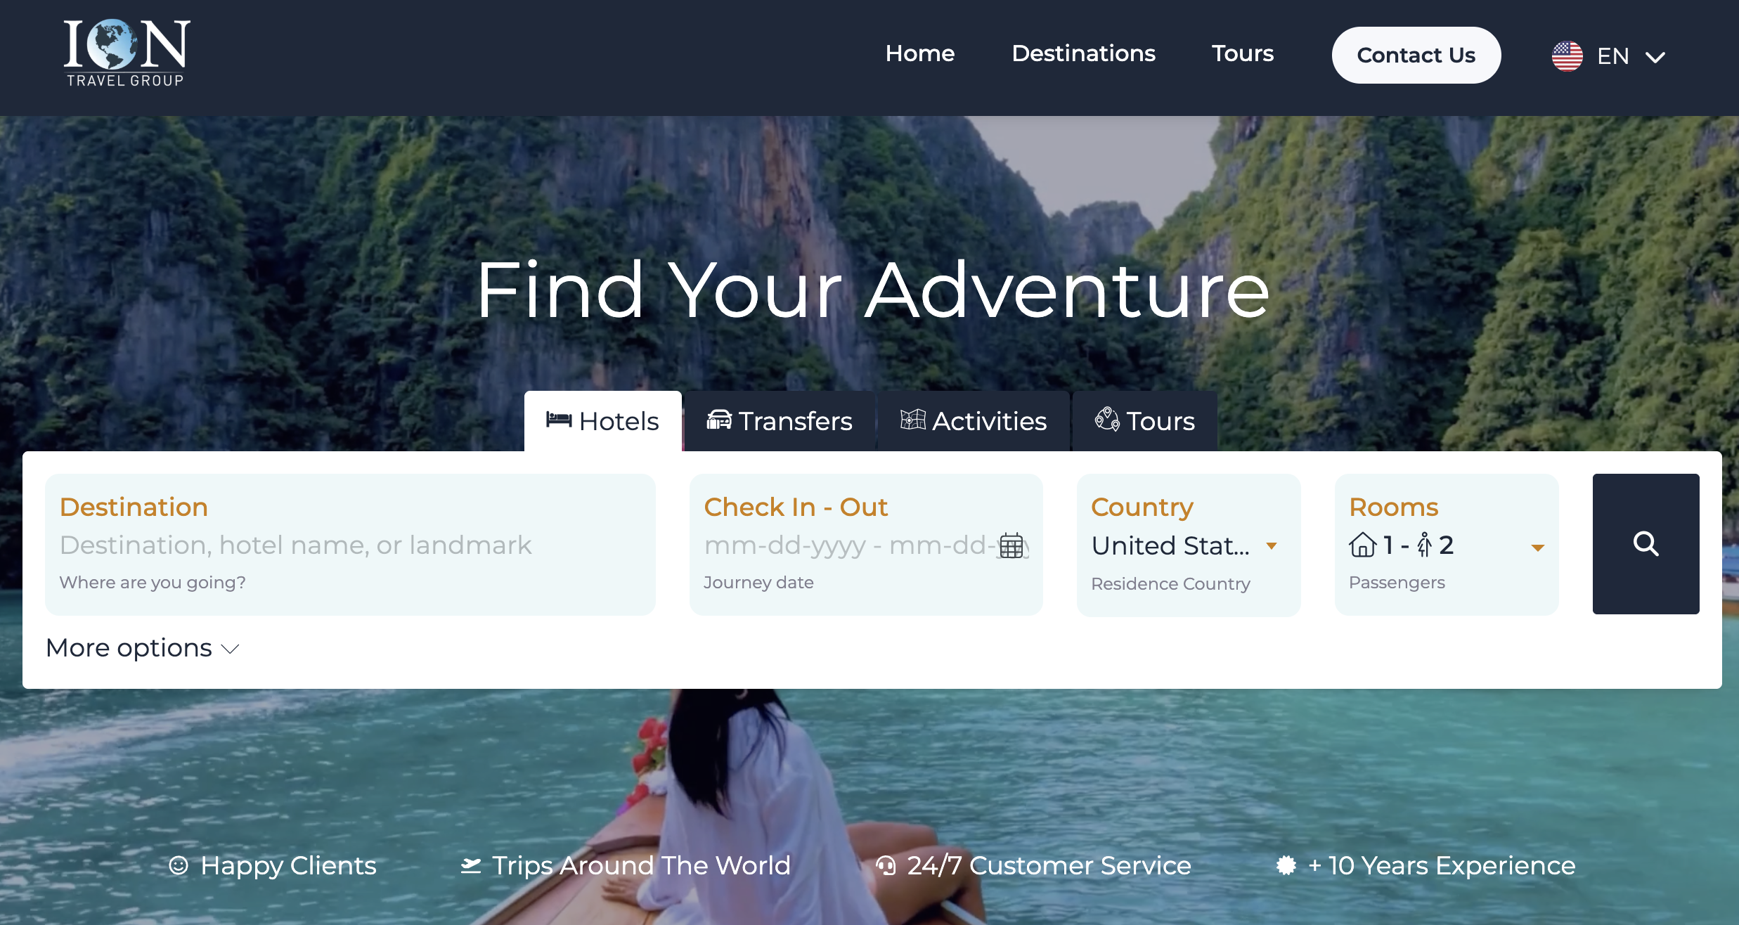1739x925 pixels.
Task: Click the airplane icon beside Trips Around The World
Action: coord(471,865)
